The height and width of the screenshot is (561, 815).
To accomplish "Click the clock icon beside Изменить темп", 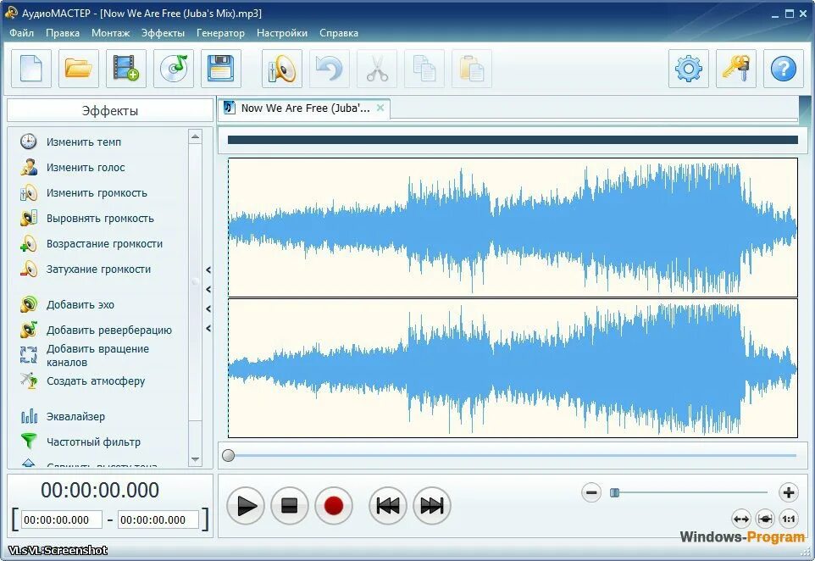I will click(x=29, y=142).
